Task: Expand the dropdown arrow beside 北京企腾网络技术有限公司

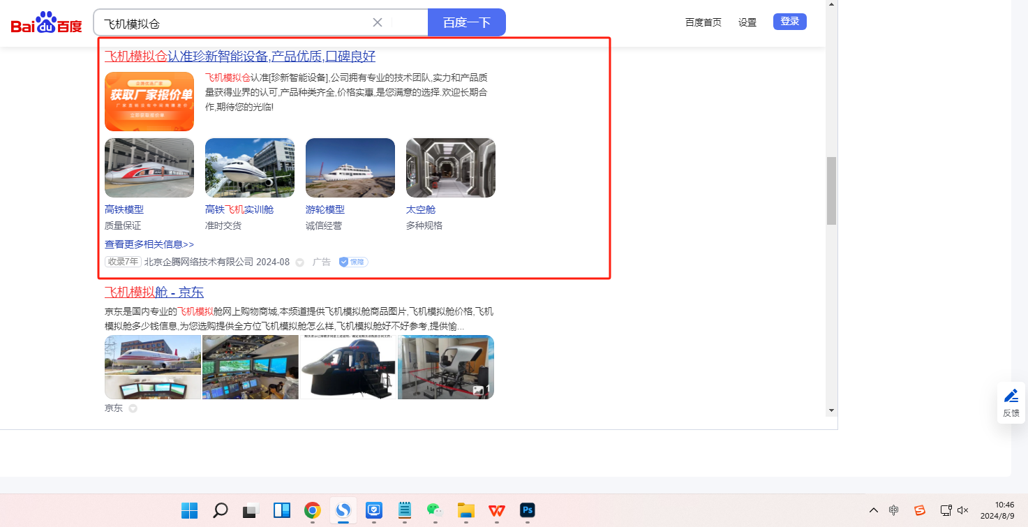Action: tap(299, 262)
